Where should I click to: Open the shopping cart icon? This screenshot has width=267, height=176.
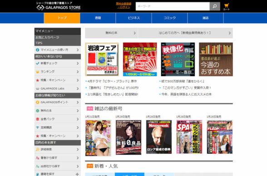[226, 5]
